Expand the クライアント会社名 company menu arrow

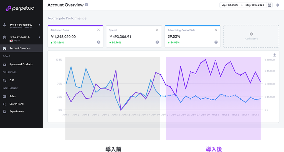pyautogui.click(x=39, y=37)
